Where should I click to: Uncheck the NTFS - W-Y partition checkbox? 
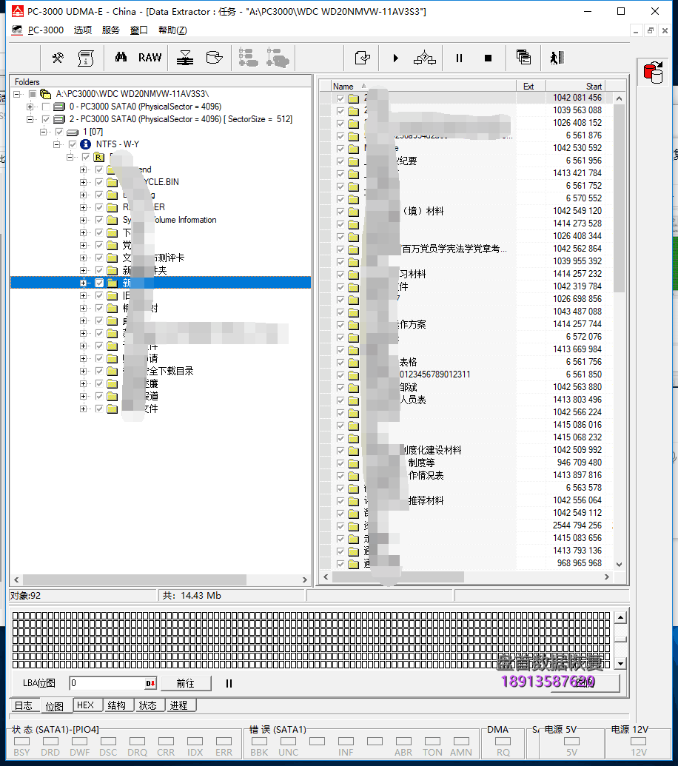pos(73,144)
